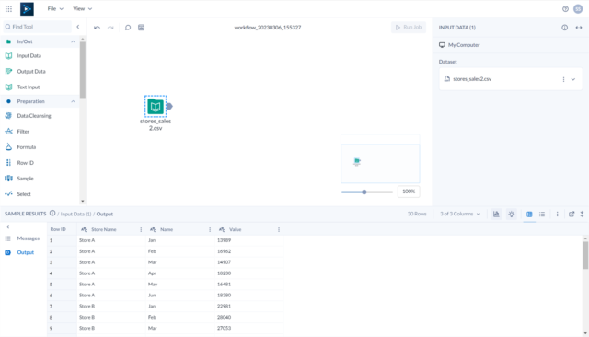Screen dimensions: 589x337
Task: Collapse the In/Out tool category
Action: [73, 41]
